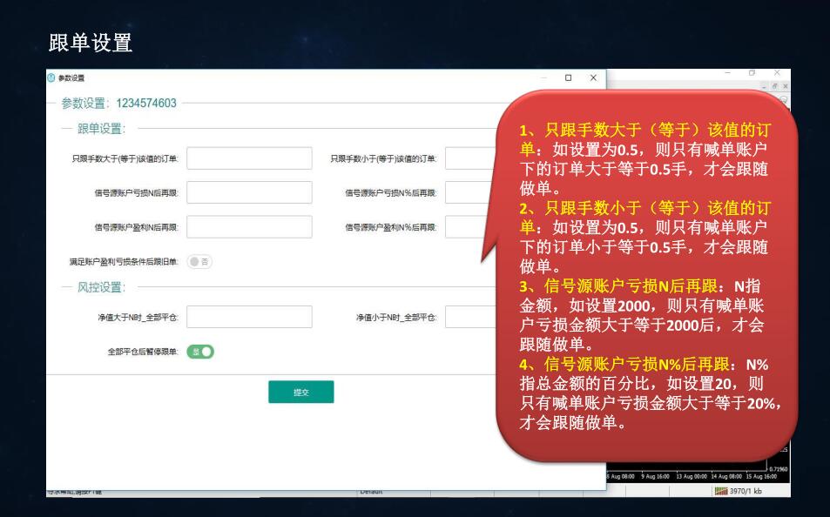
Task: Click the 信号源账户亏损N%后再跟 field
Action: [469, 192]
